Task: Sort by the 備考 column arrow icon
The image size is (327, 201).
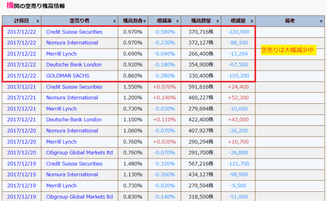Action: (321, 21)
